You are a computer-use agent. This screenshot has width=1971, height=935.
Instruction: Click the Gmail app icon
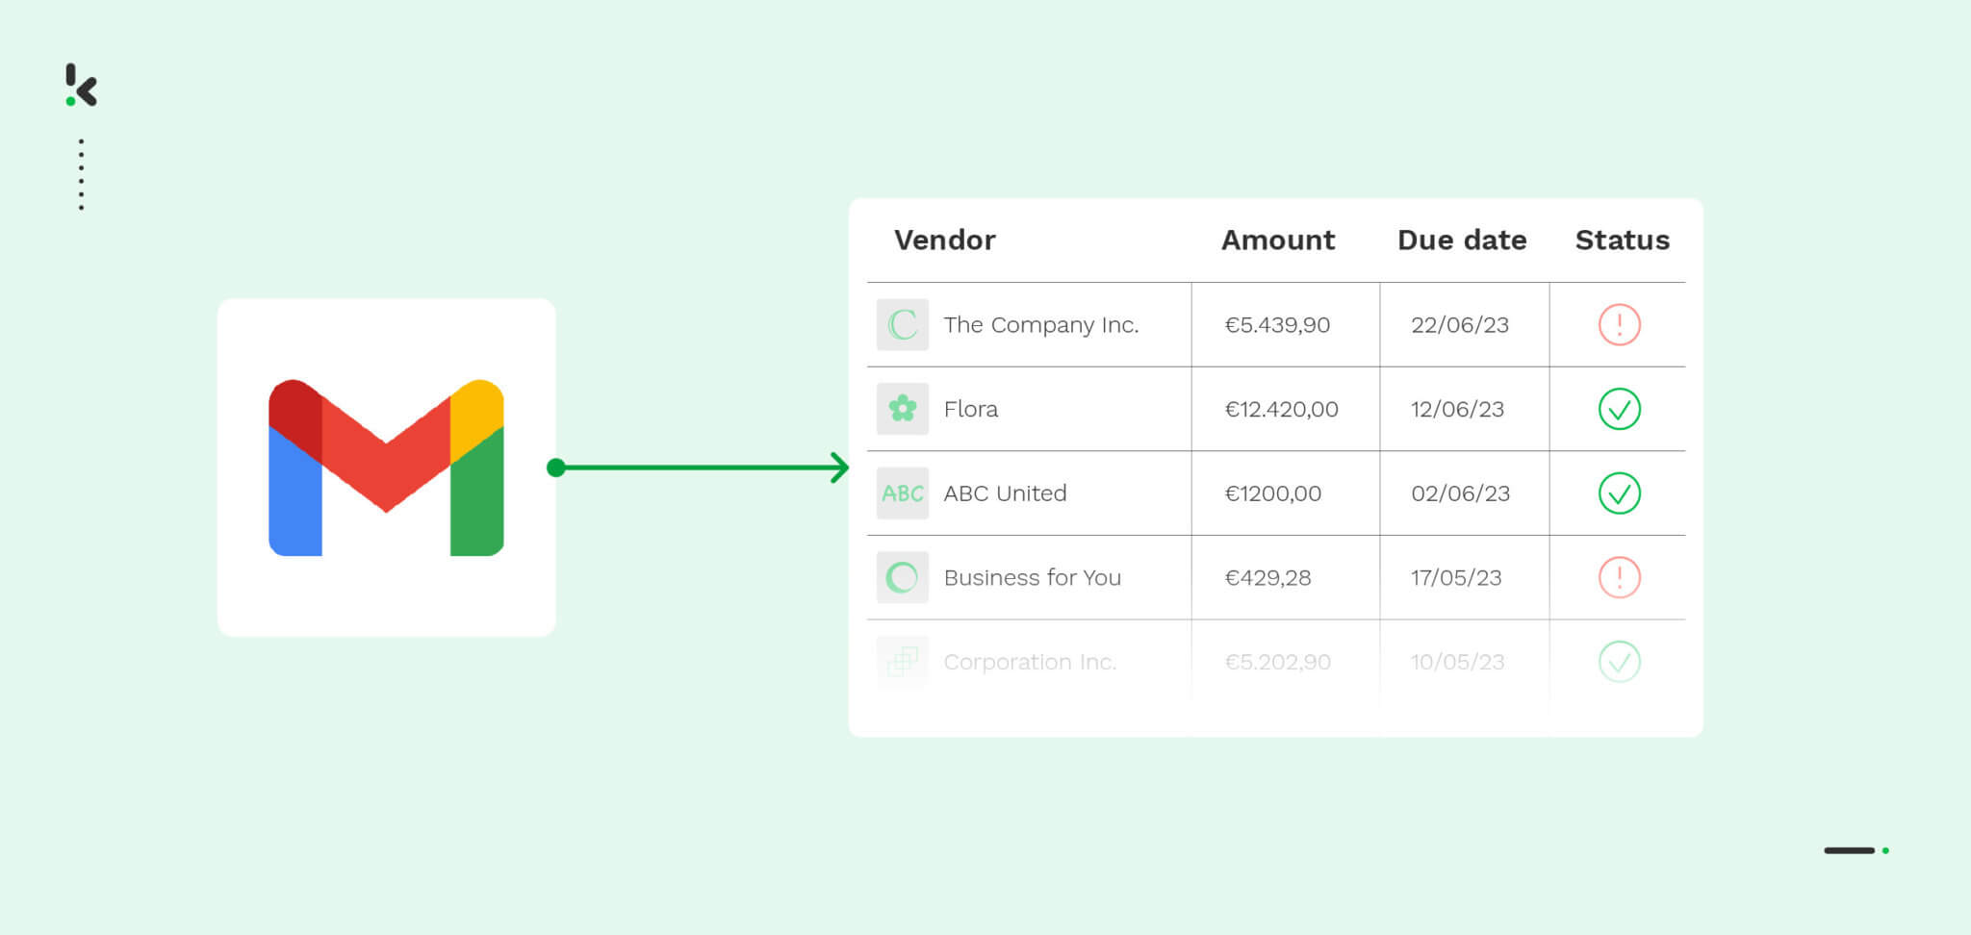point(385,468)
